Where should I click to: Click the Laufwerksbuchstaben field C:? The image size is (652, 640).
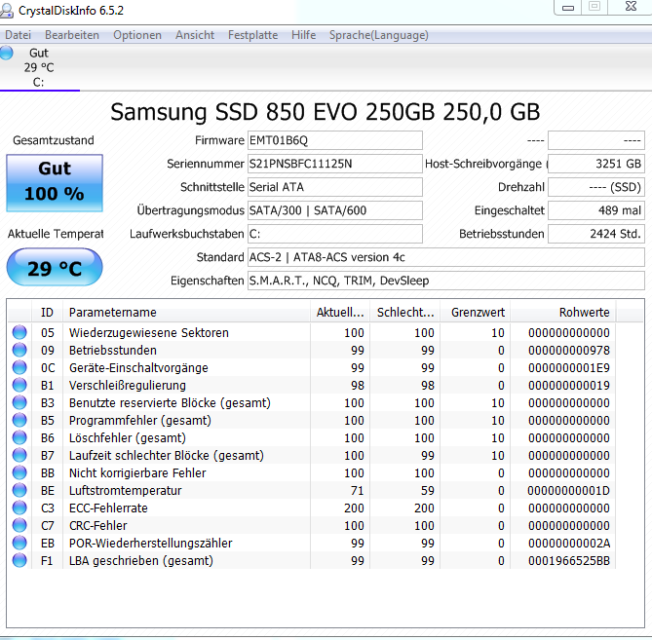(334, 234)
